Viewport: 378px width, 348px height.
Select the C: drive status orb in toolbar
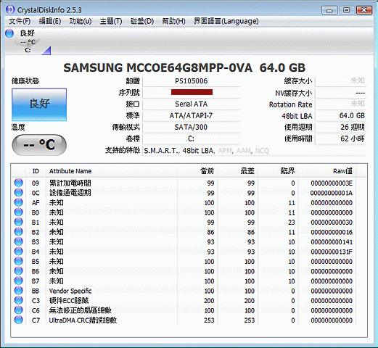pyautogui.click(x=9, y=33)
